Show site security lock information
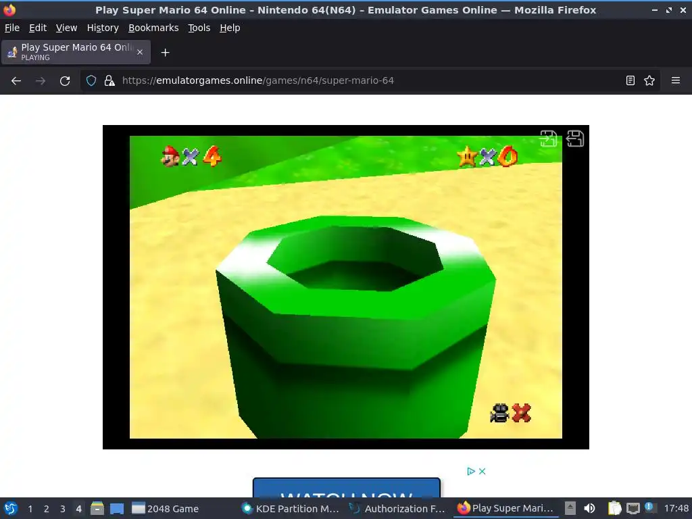This screenshot has width=692, height=519. [x=109, y=81]
